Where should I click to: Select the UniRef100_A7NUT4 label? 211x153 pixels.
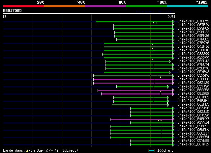tap(193, 64)
